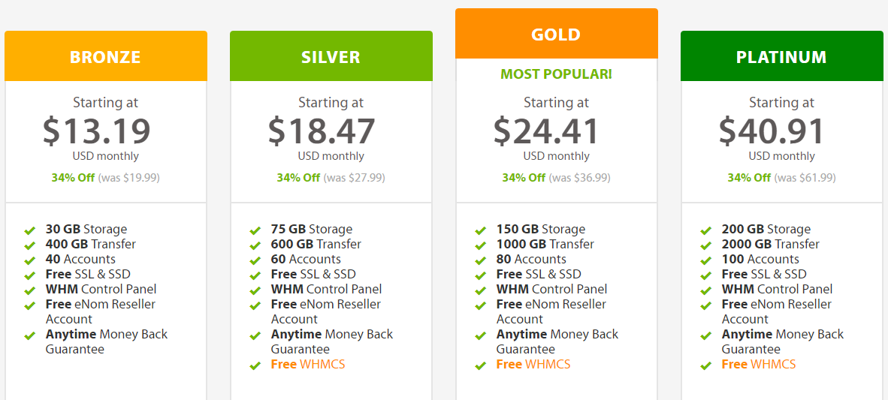Click the $40.91 Platinum price

click(772, 131)
